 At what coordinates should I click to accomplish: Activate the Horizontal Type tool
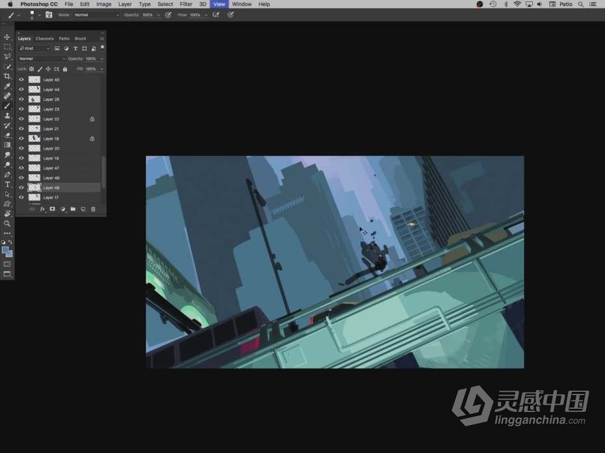[7, 185]
